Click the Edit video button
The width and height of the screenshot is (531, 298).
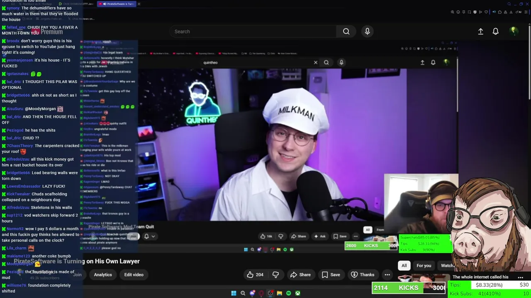134,274
